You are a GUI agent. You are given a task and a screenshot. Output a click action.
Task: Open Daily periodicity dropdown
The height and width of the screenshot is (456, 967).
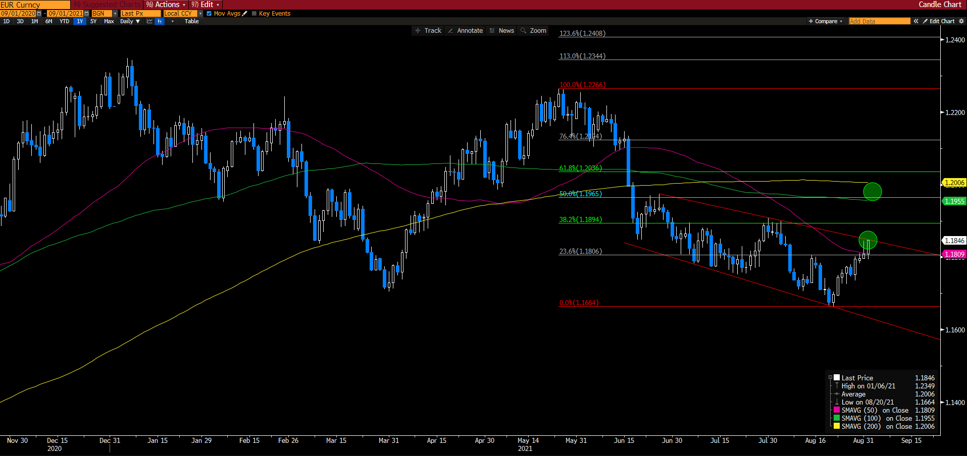click(130, 21)
